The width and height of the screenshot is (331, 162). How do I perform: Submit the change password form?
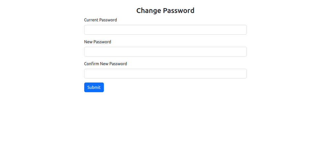pos(94,88)
